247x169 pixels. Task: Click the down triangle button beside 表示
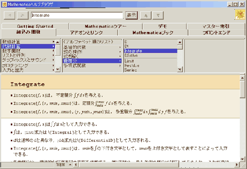(158, 15)
